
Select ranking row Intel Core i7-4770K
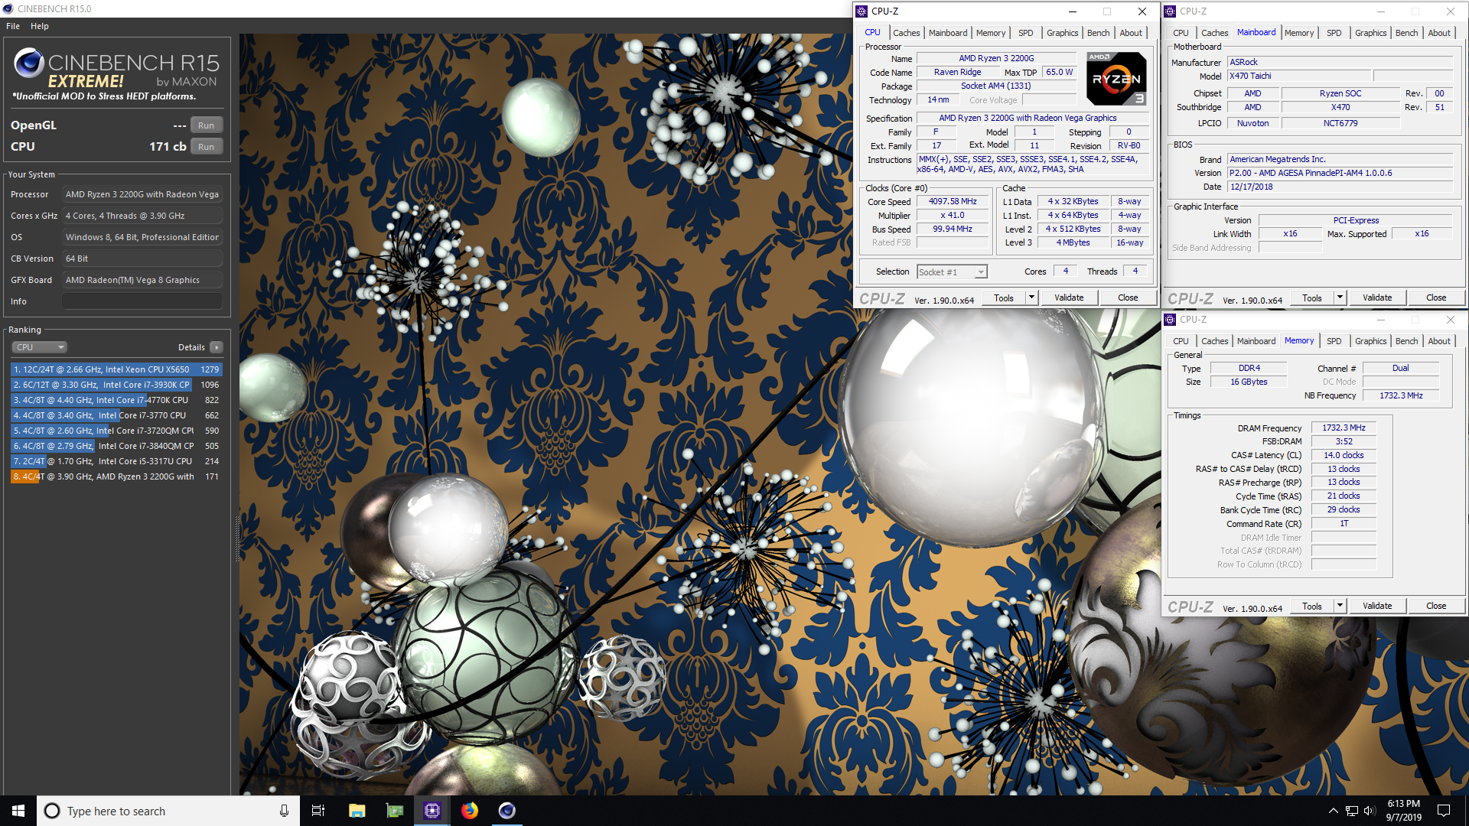[x=116, y=400]
